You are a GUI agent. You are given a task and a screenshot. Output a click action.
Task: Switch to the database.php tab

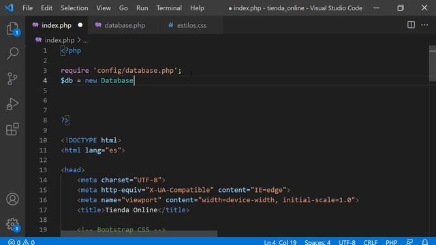click(125, 25)
